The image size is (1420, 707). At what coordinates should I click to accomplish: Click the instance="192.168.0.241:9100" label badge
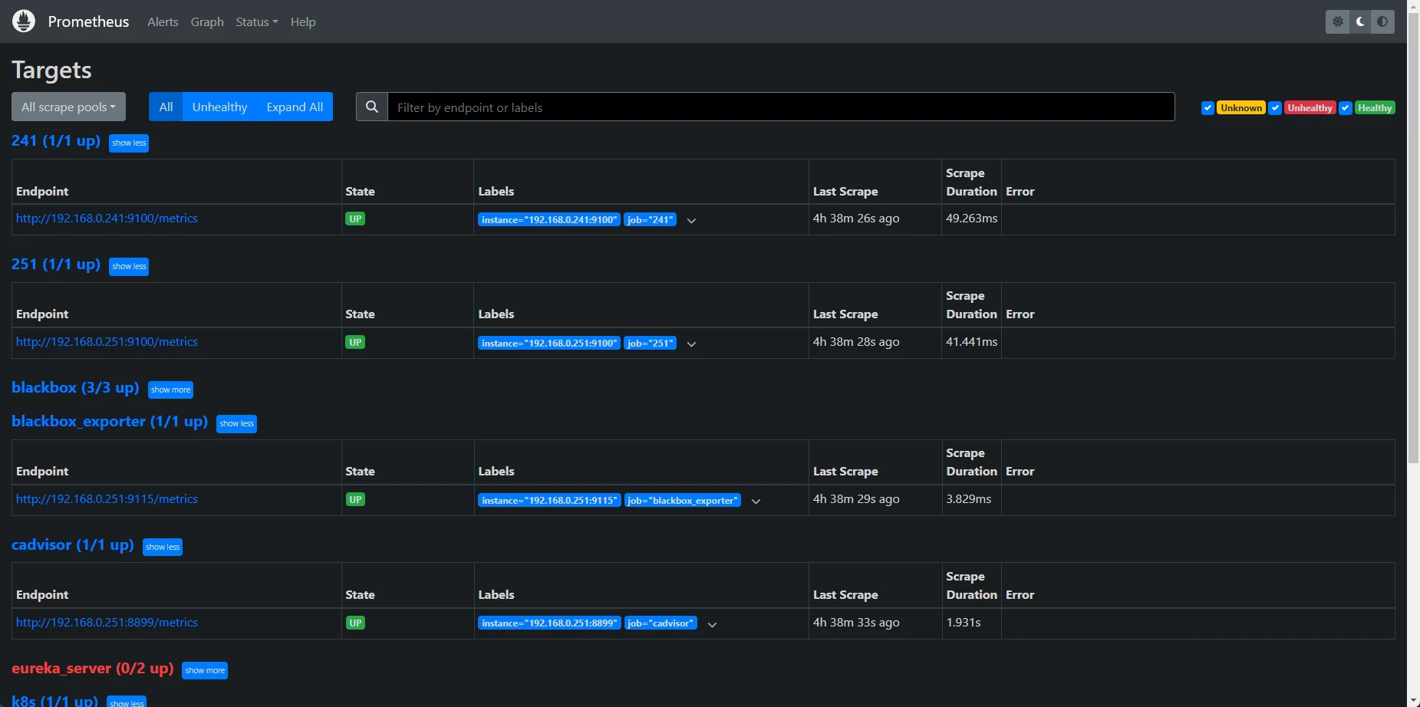click(549, 219)
